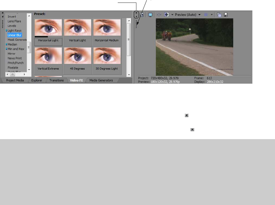Select the Light Rays effect
Image resolution: width=275 pixels, height=205 pixels.
tap(14, 31)
